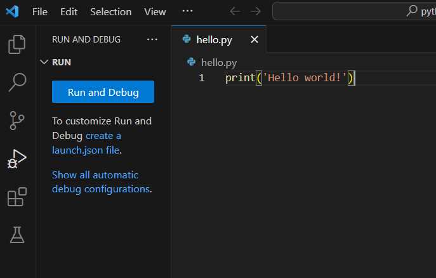The image size is (436, 278).
Task: Open the menu bar overflow ellipsis
Action: [x=187, y=11]
